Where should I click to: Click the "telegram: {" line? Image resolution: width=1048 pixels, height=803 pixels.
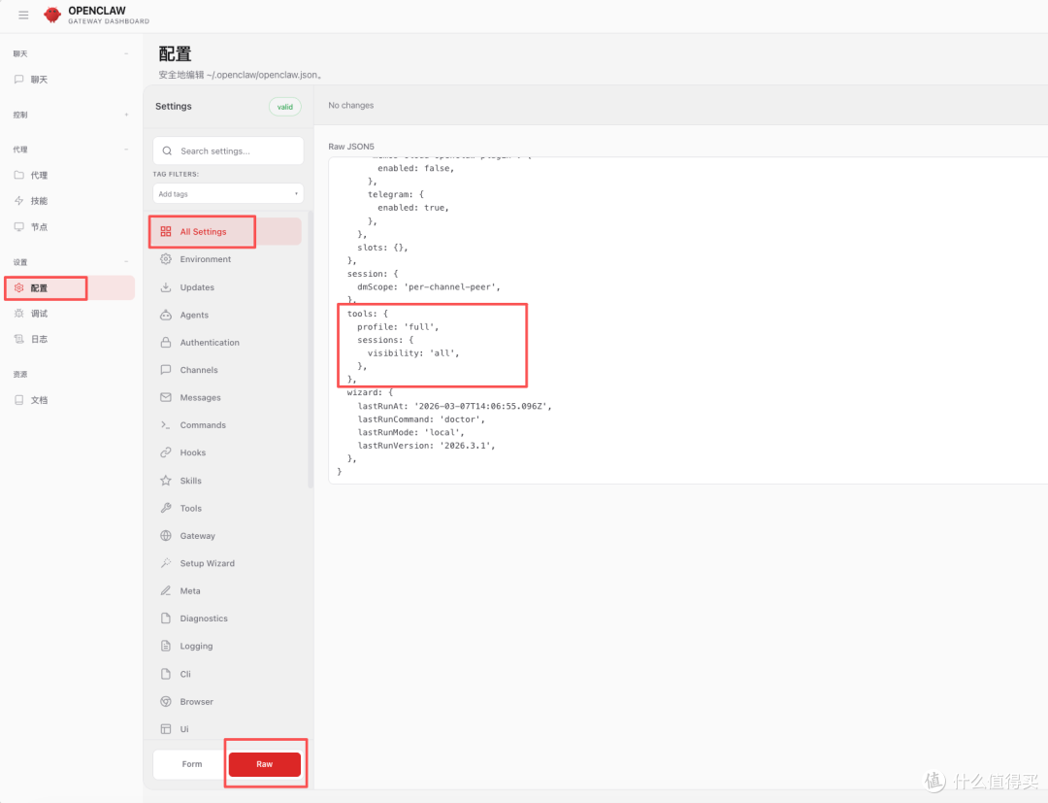396,194
